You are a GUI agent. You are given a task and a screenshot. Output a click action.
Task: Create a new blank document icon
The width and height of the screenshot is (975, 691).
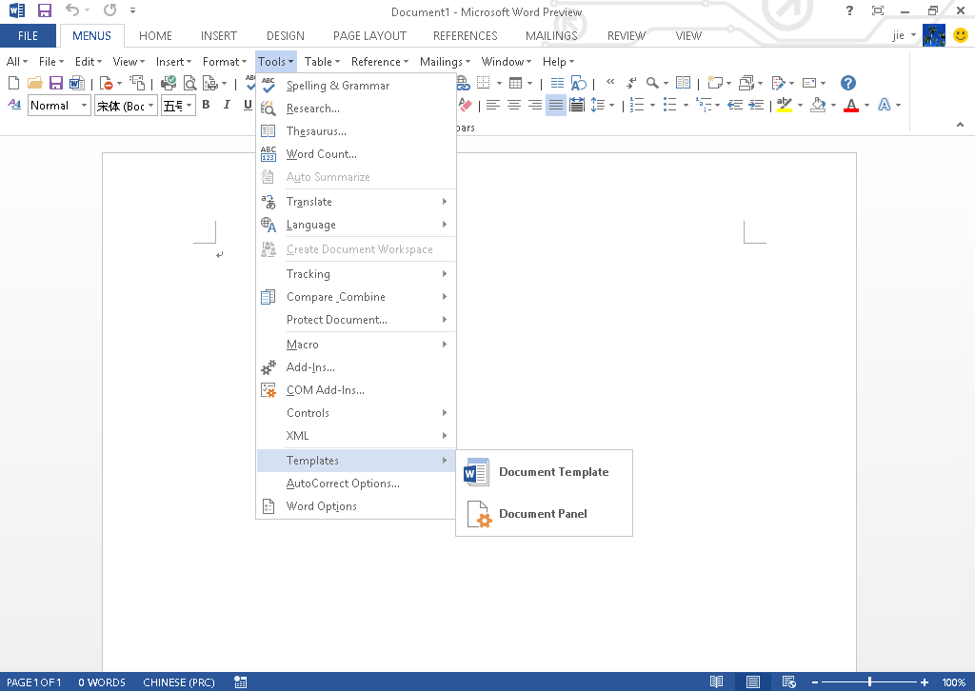pyautogui.click(x=12, y=83)
